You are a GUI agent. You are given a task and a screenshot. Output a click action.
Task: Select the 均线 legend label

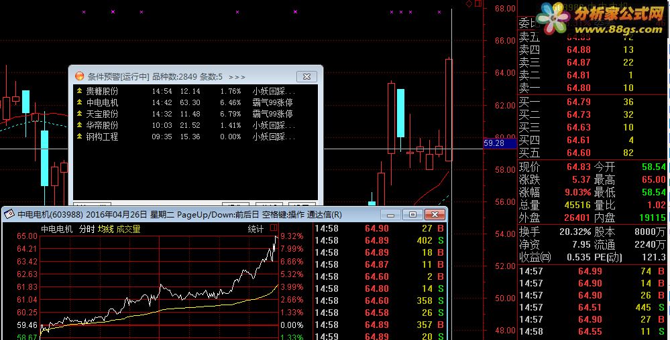[x=105, y=229]
